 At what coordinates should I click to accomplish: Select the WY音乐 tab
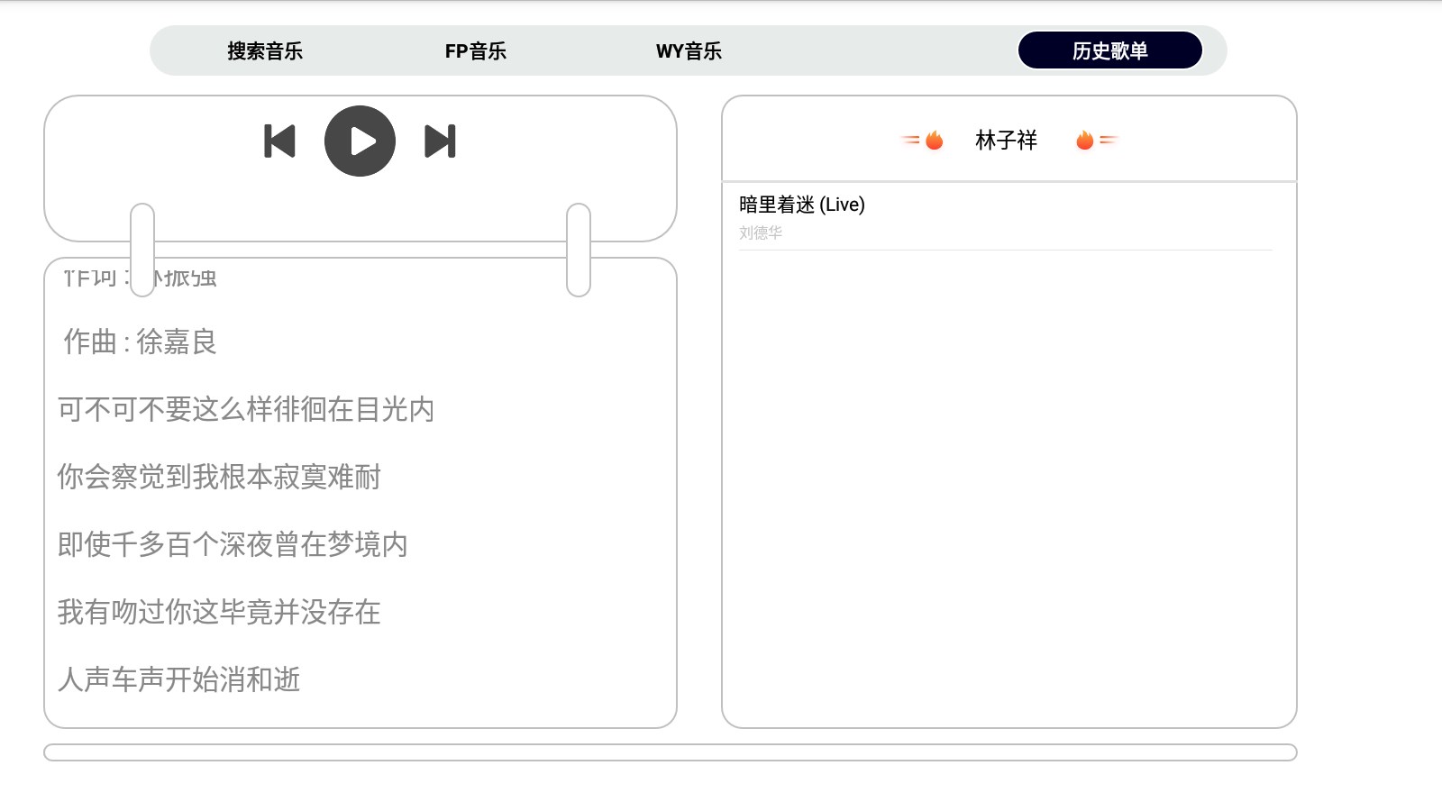point(689,50)
